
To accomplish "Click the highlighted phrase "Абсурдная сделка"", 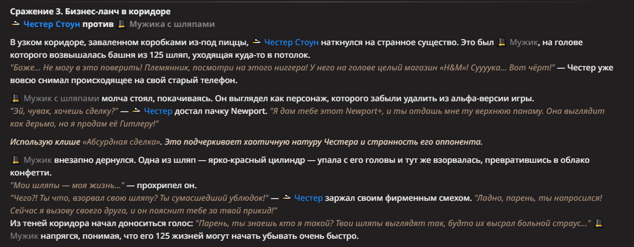I will pyautogui.click(x=122, y=142).
